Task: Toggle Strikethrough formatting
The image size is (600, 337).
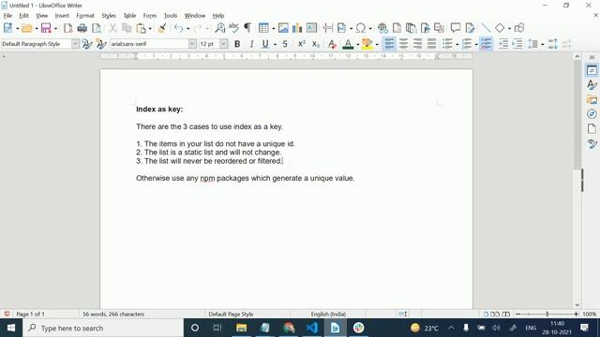Action: (x=285, y=44)
